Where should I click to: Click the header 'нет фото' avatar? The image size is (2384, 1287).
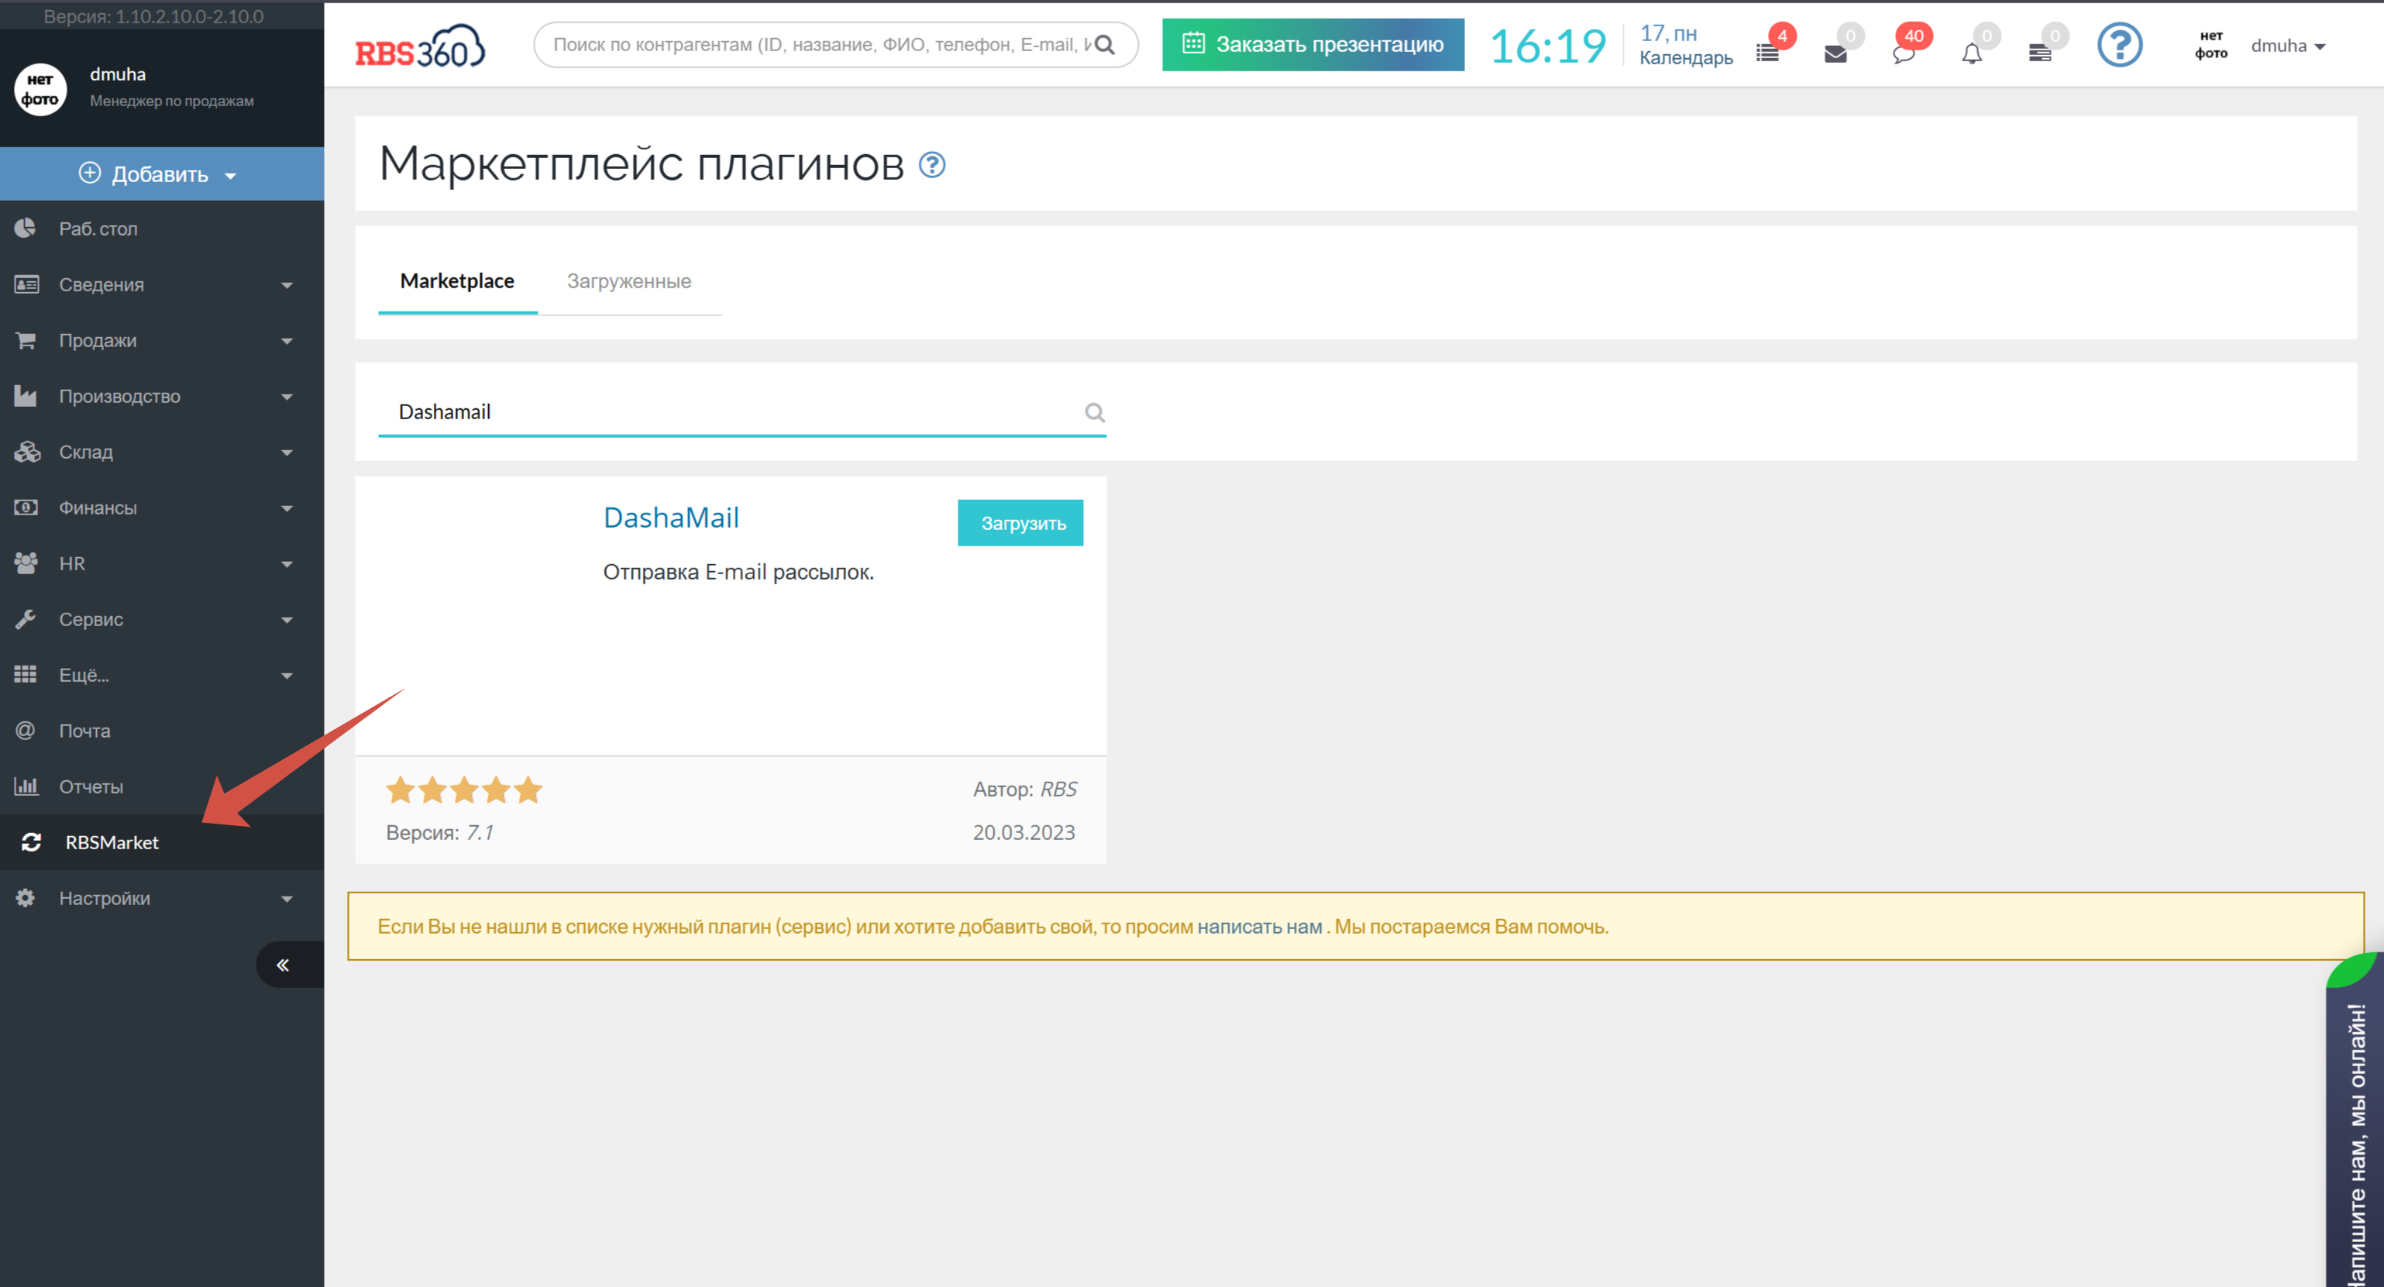coord(2211,44)
